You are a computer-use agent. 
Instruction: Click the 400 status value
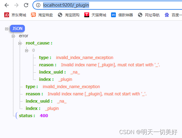point(44,116)
